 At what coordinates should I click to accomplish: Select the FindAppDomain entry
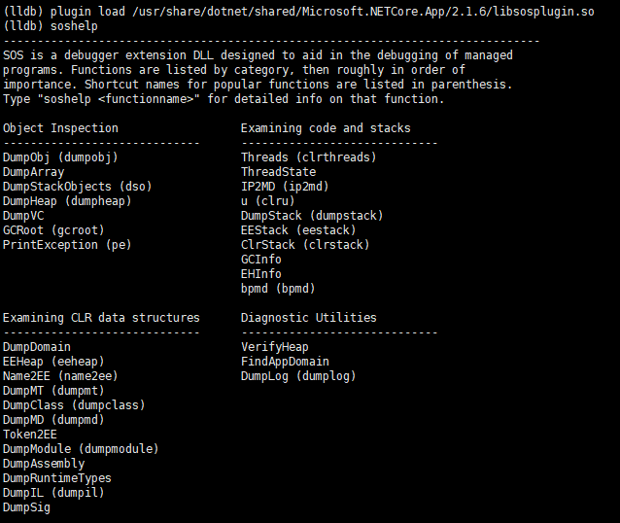click(285, 362)
